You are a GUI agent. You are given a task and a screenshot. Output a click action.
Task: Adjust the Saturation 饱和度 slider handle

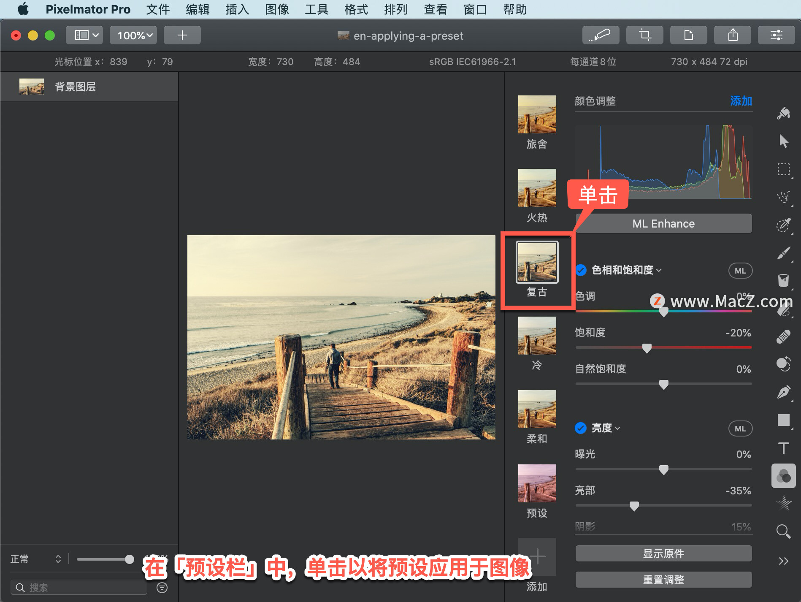647,348
